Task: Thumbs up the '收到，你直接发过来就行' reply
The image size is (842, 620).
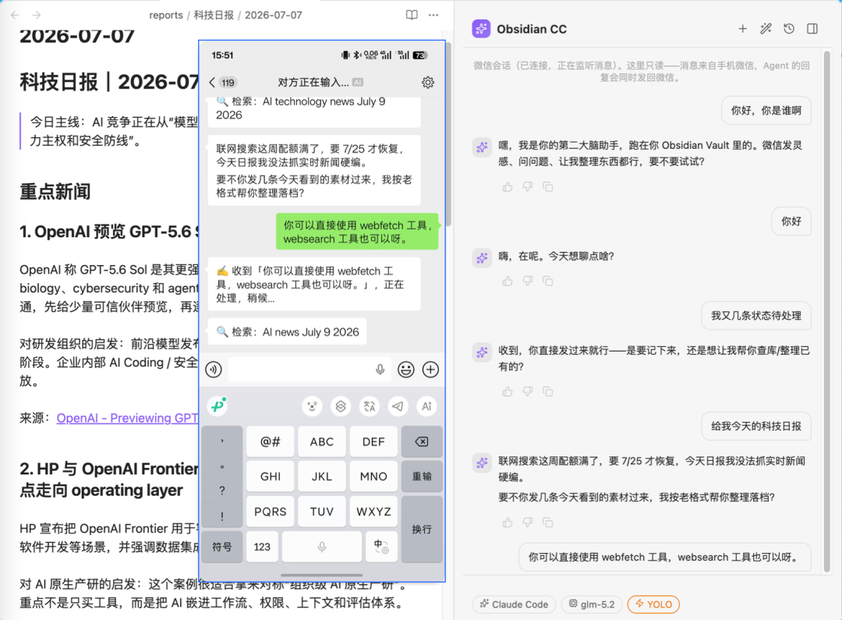Action: 508,391
